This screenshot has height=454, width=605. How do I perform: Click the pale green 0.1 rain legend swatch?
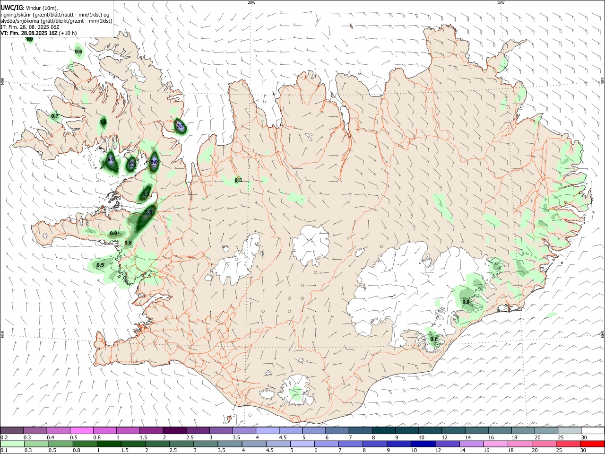tap(12, 444)
